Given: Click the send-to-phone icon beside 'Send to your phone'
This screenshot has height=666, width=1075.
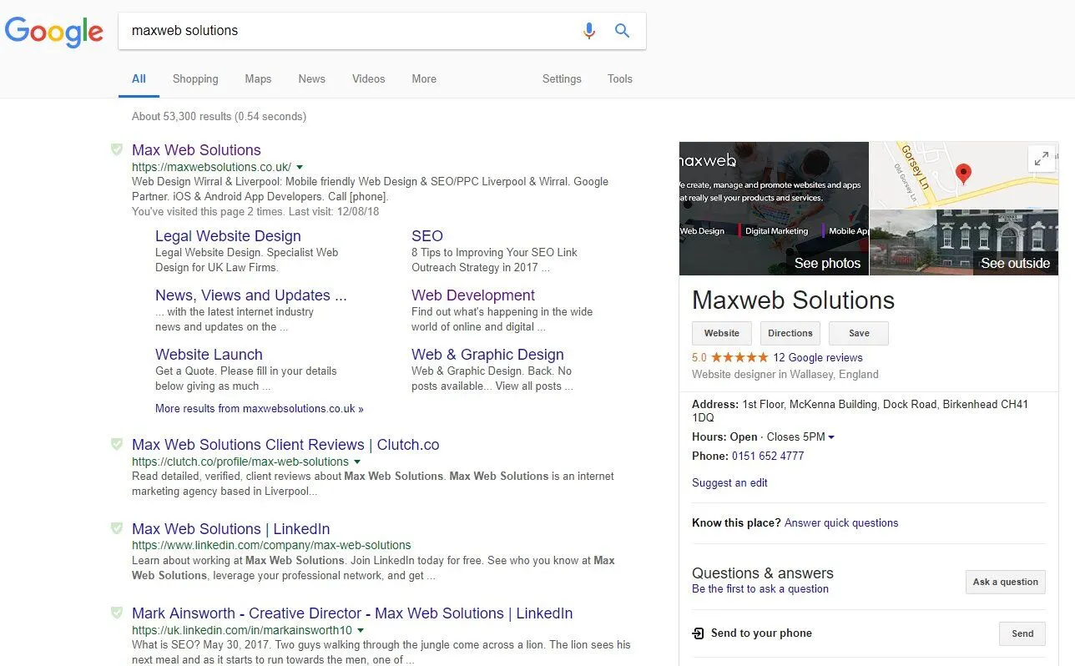Looking at the screenshot, I should tap(698, 633).
